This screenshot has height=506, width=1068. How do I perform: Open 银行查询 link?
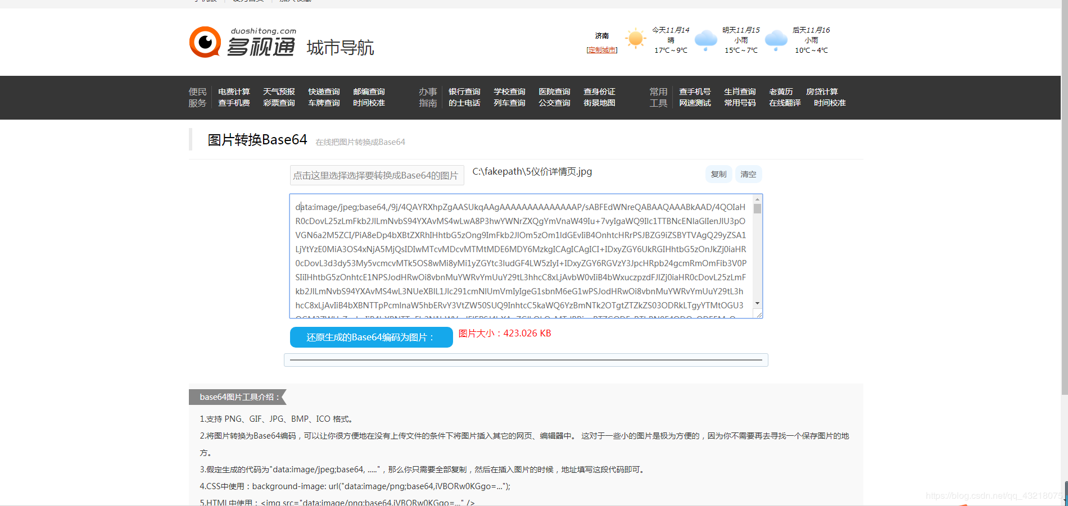(x=464, y=92)
